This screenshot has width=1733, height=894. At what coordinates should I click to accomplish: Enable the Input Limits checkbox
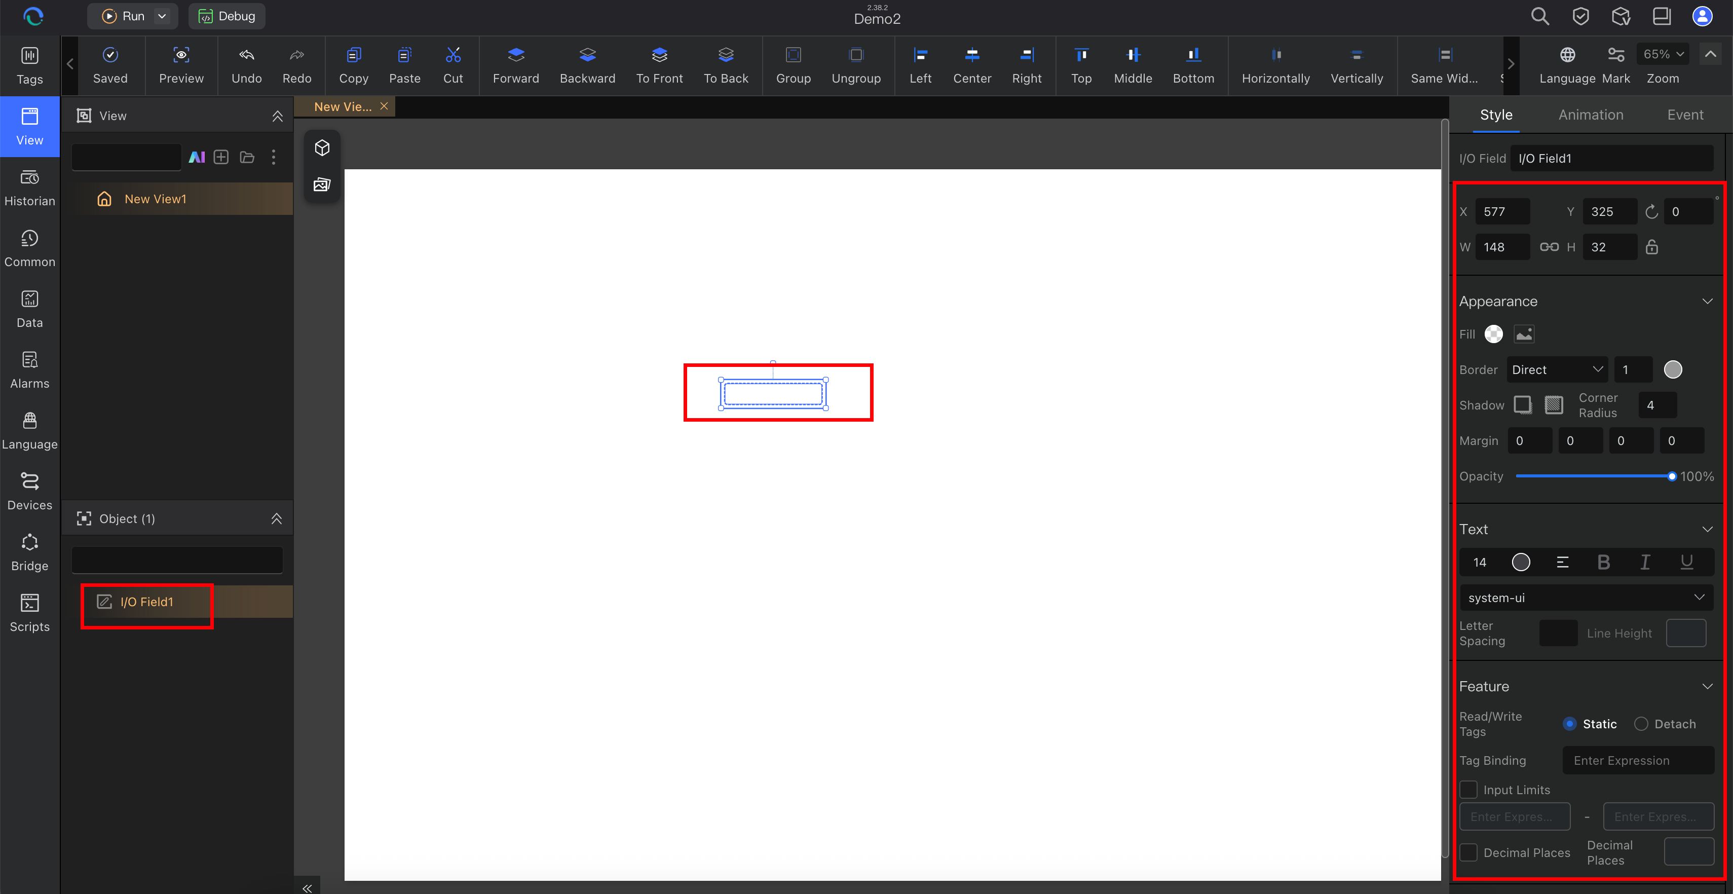click(1468, 790)
